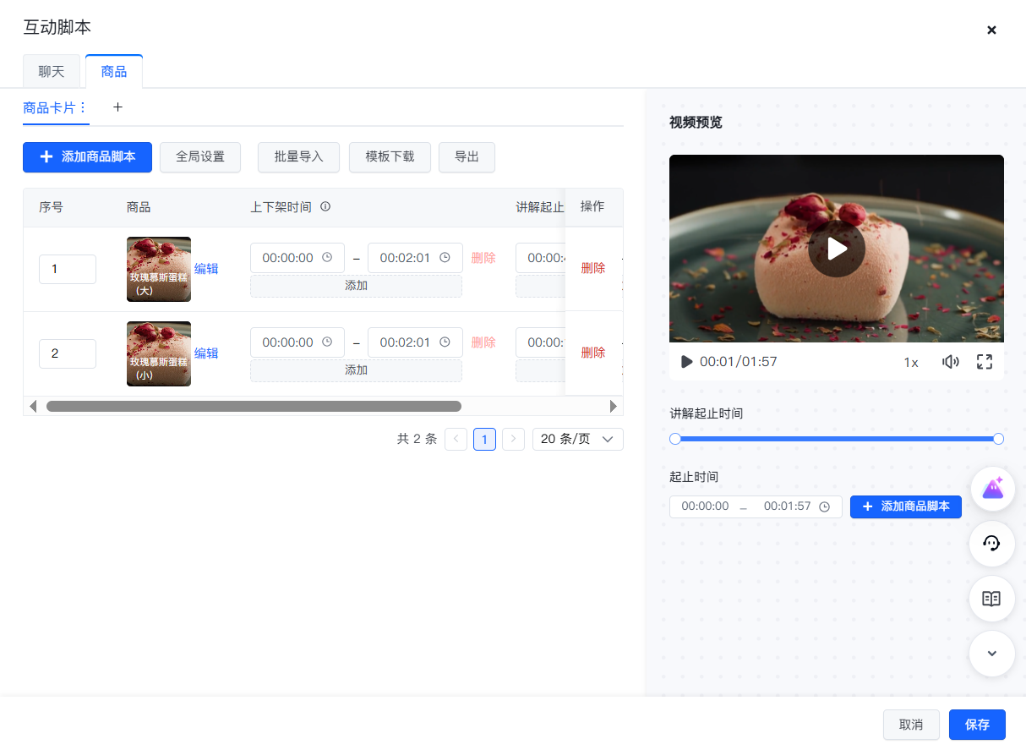Click the right handle of the 讲解起止时间 slider

coord(998,439)
